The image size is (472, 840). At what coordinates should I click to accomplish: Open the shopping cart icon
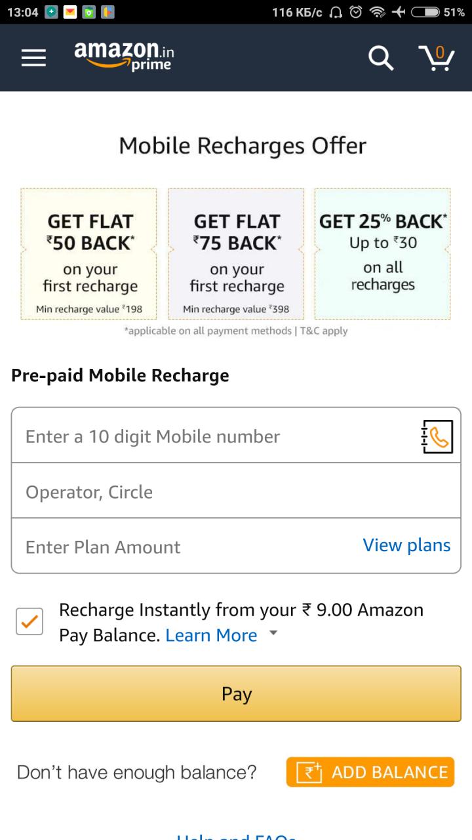click(437, 58)
